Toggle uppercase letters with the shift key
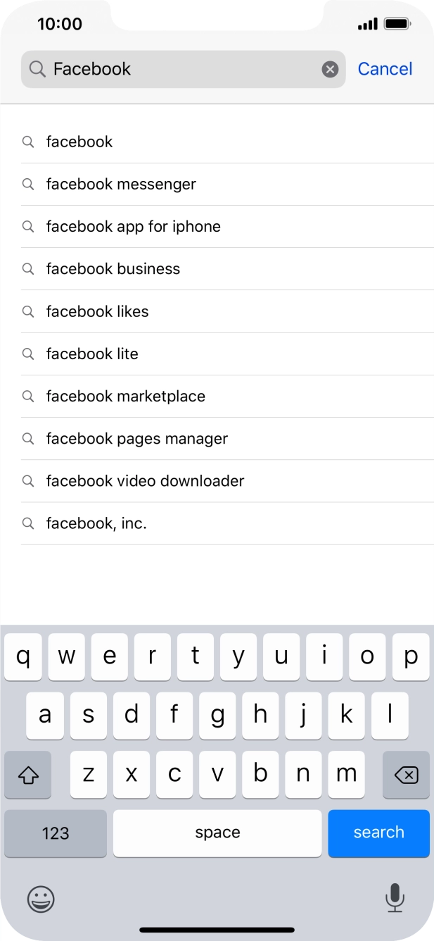Screen dimensions: 434x941 [x=27, y=774]
